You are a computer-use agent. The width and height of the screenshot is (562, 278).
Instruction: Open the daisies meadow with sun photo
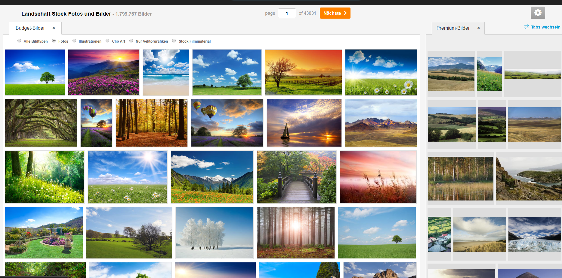pos(381,72)
